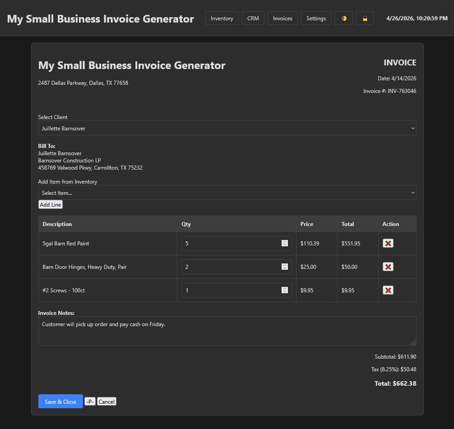Expand the Select Item inventory dropdown
Viewport: 454px width, 429px height.
227,193
